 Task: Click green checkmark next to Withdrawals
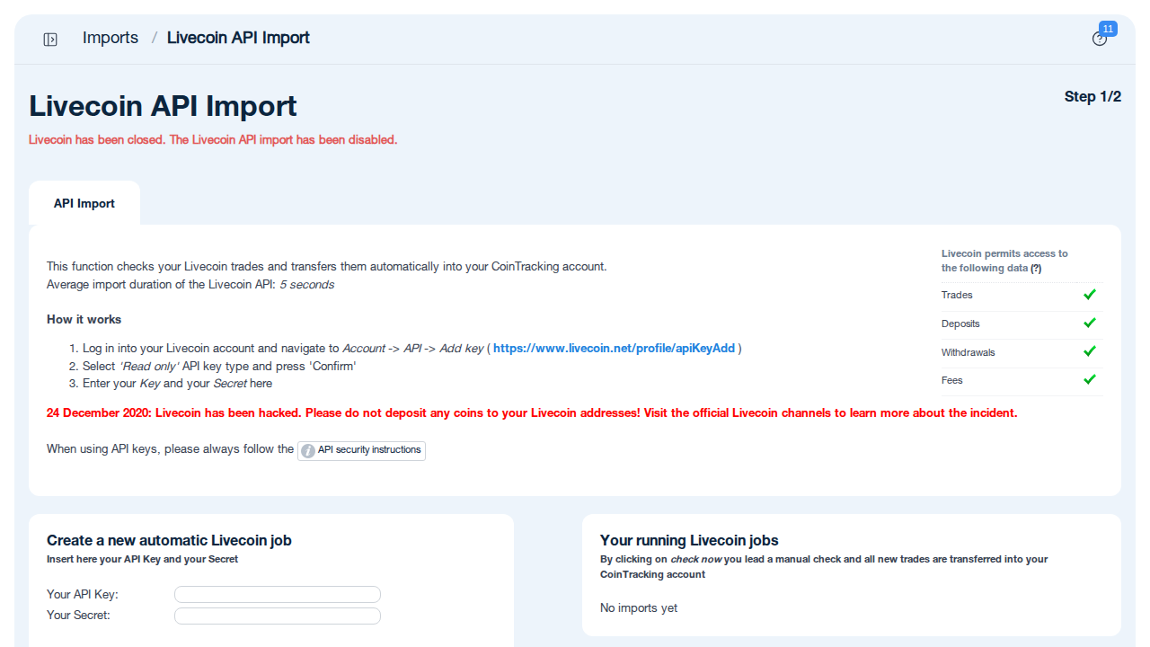[1090, 351]
